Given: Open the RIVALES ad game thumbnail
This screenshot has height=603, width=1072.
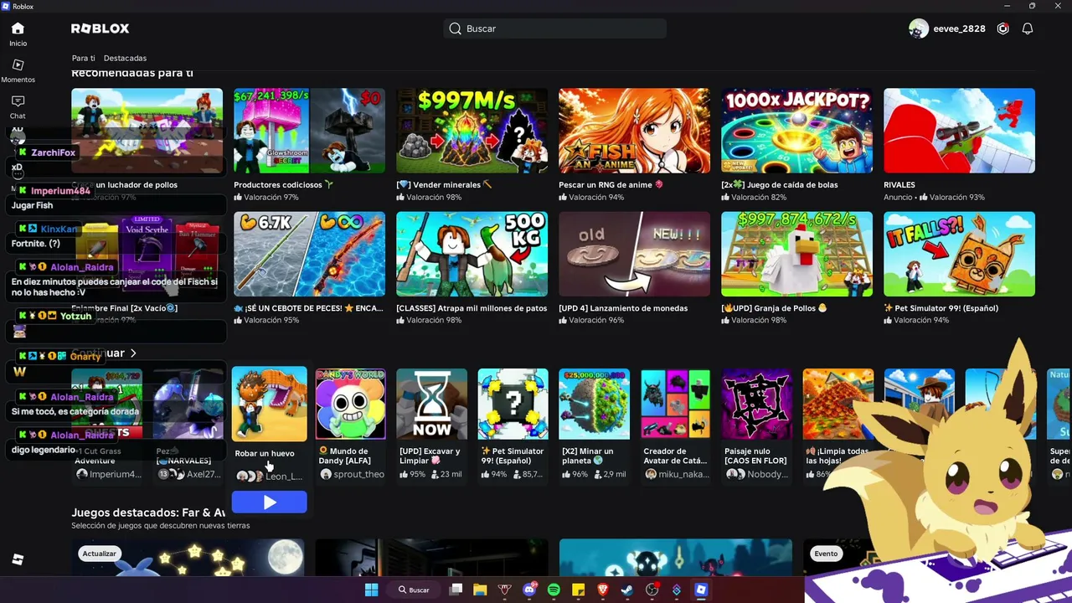Looking at the screenshot, I should [x=959, y=131].
